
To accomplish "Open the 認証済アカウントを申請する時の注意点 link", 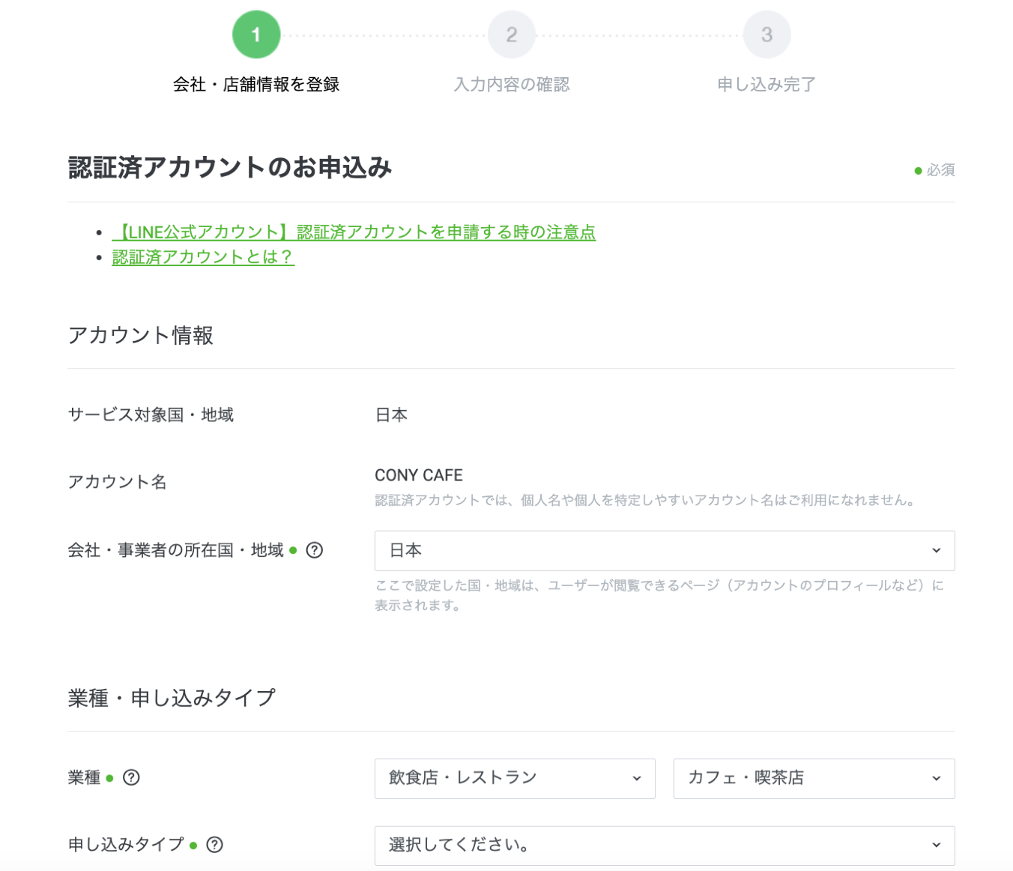I will (x=354, y=232).
